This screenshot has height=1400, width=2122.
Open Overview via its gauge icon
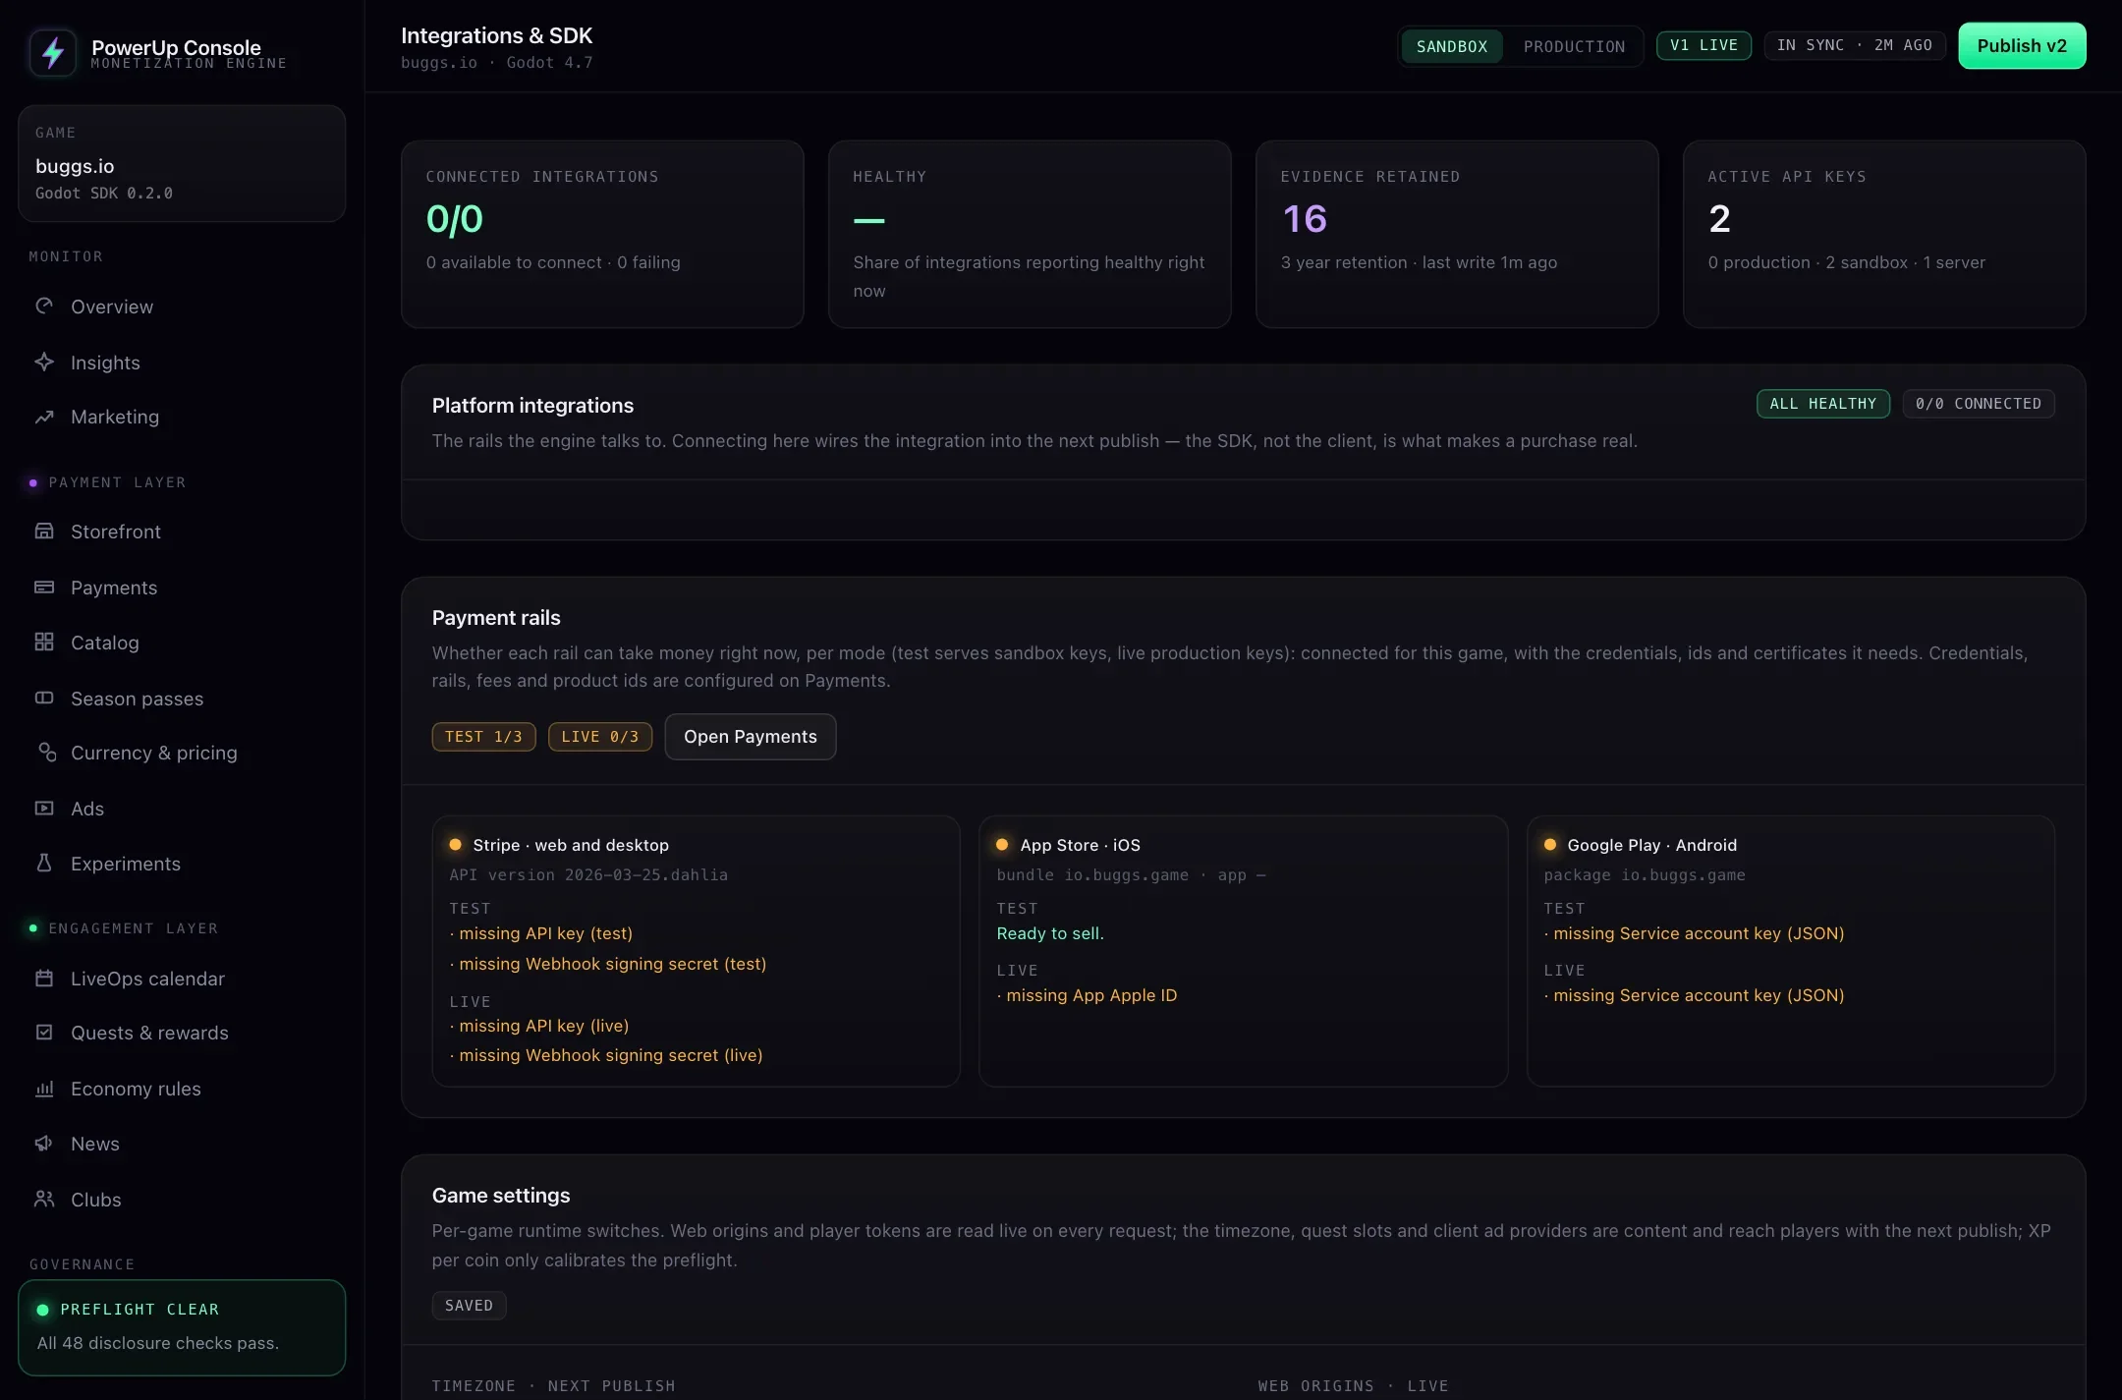[44, 306]
